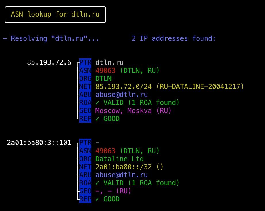Click the ORG label for 85.193.72.6
265x211 pixels.
click(x=85, y=79)
